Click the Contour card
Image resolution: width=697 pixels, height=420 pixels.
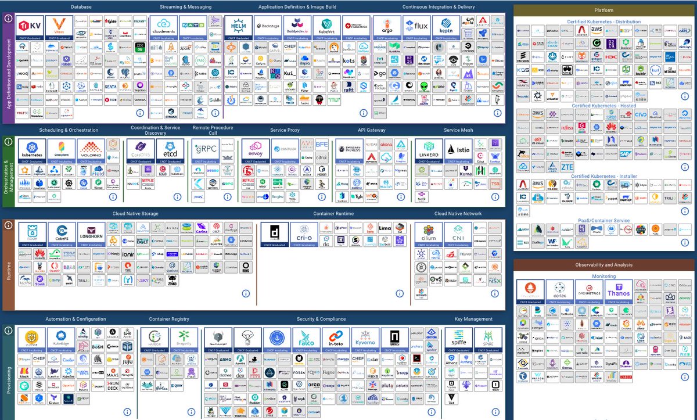click(284, 151)
